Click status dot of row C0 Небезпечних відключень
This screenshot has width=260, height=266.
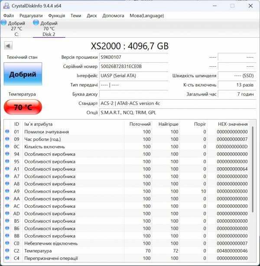[x=7, y=243]
